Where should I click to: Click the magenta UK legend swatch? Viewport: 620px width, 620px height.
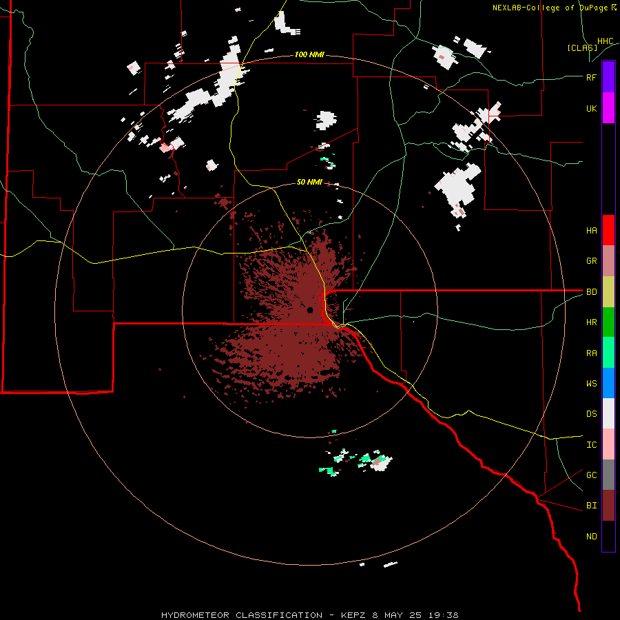608,108
